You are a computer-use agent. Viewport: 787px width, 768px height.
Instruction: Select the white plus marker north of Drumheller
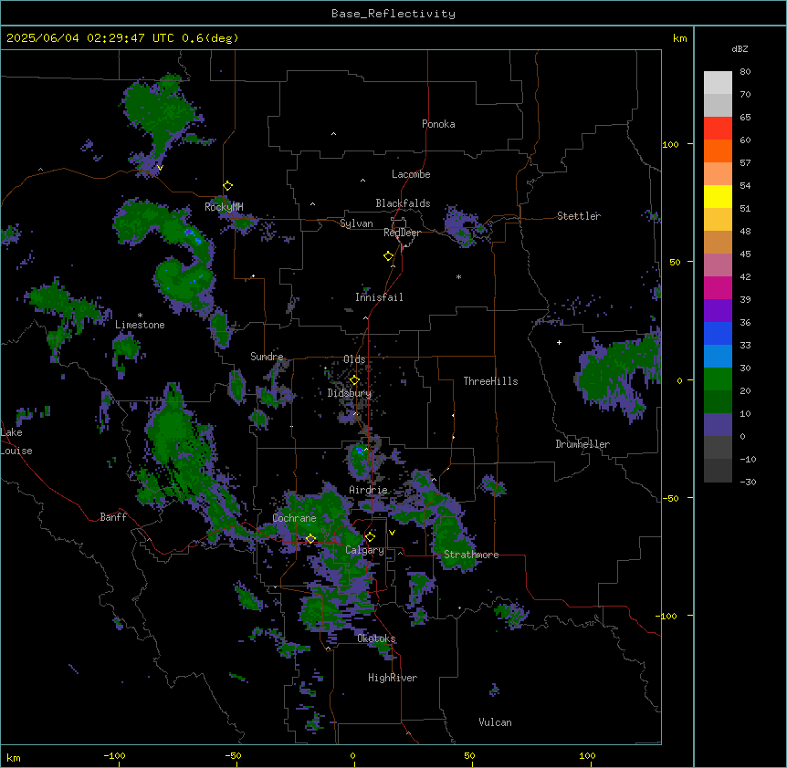click(x=559, y=342)
